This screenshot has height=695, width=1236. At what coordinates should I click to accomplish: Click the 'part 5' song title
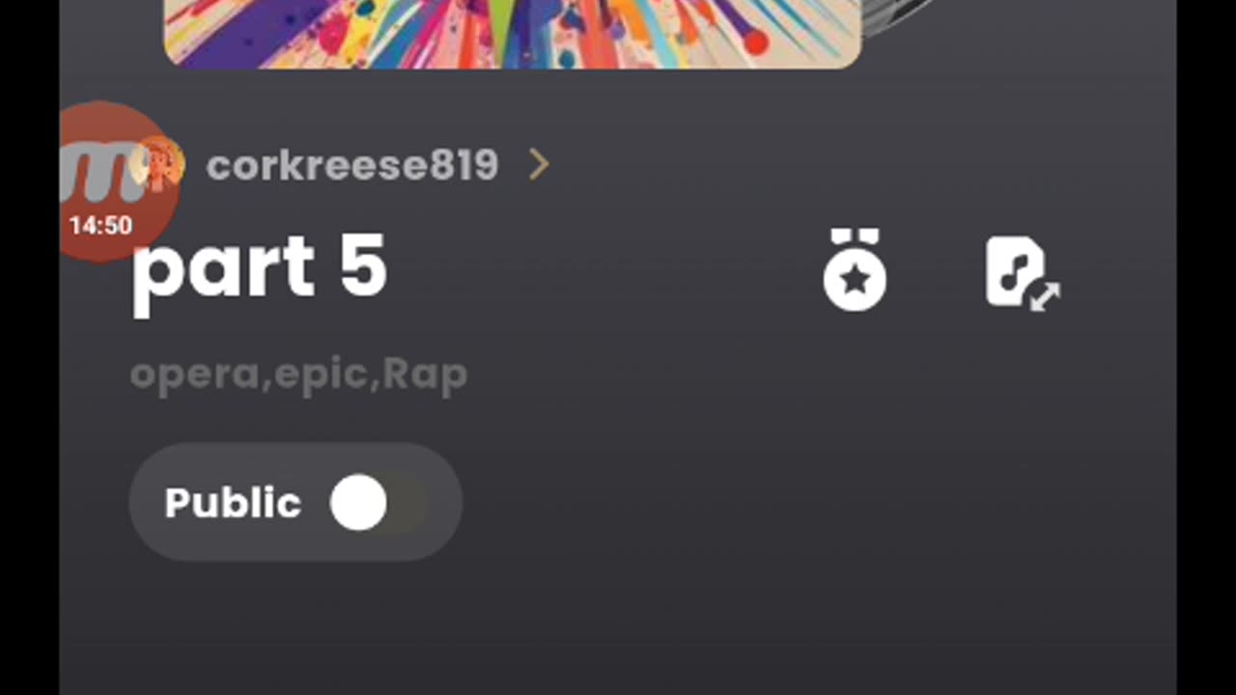259,268
